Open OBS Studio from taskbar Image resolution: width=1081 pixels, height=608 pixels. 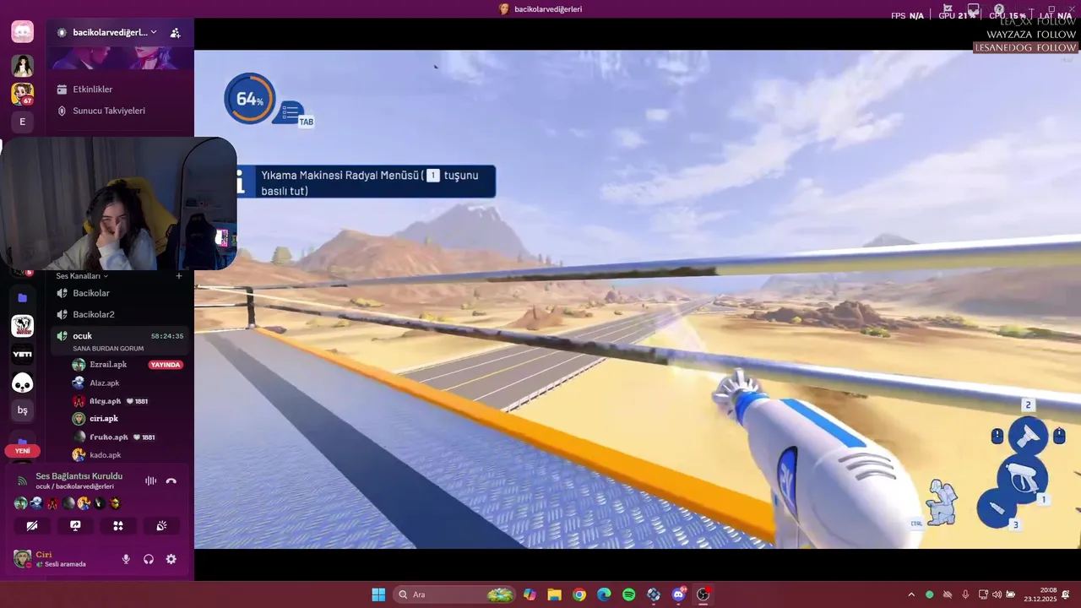(x=703, y=594)
